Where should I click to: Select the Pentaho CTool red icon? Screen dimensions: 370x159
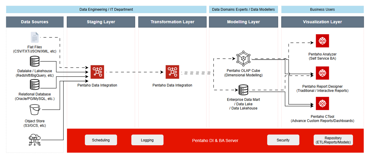322,104
